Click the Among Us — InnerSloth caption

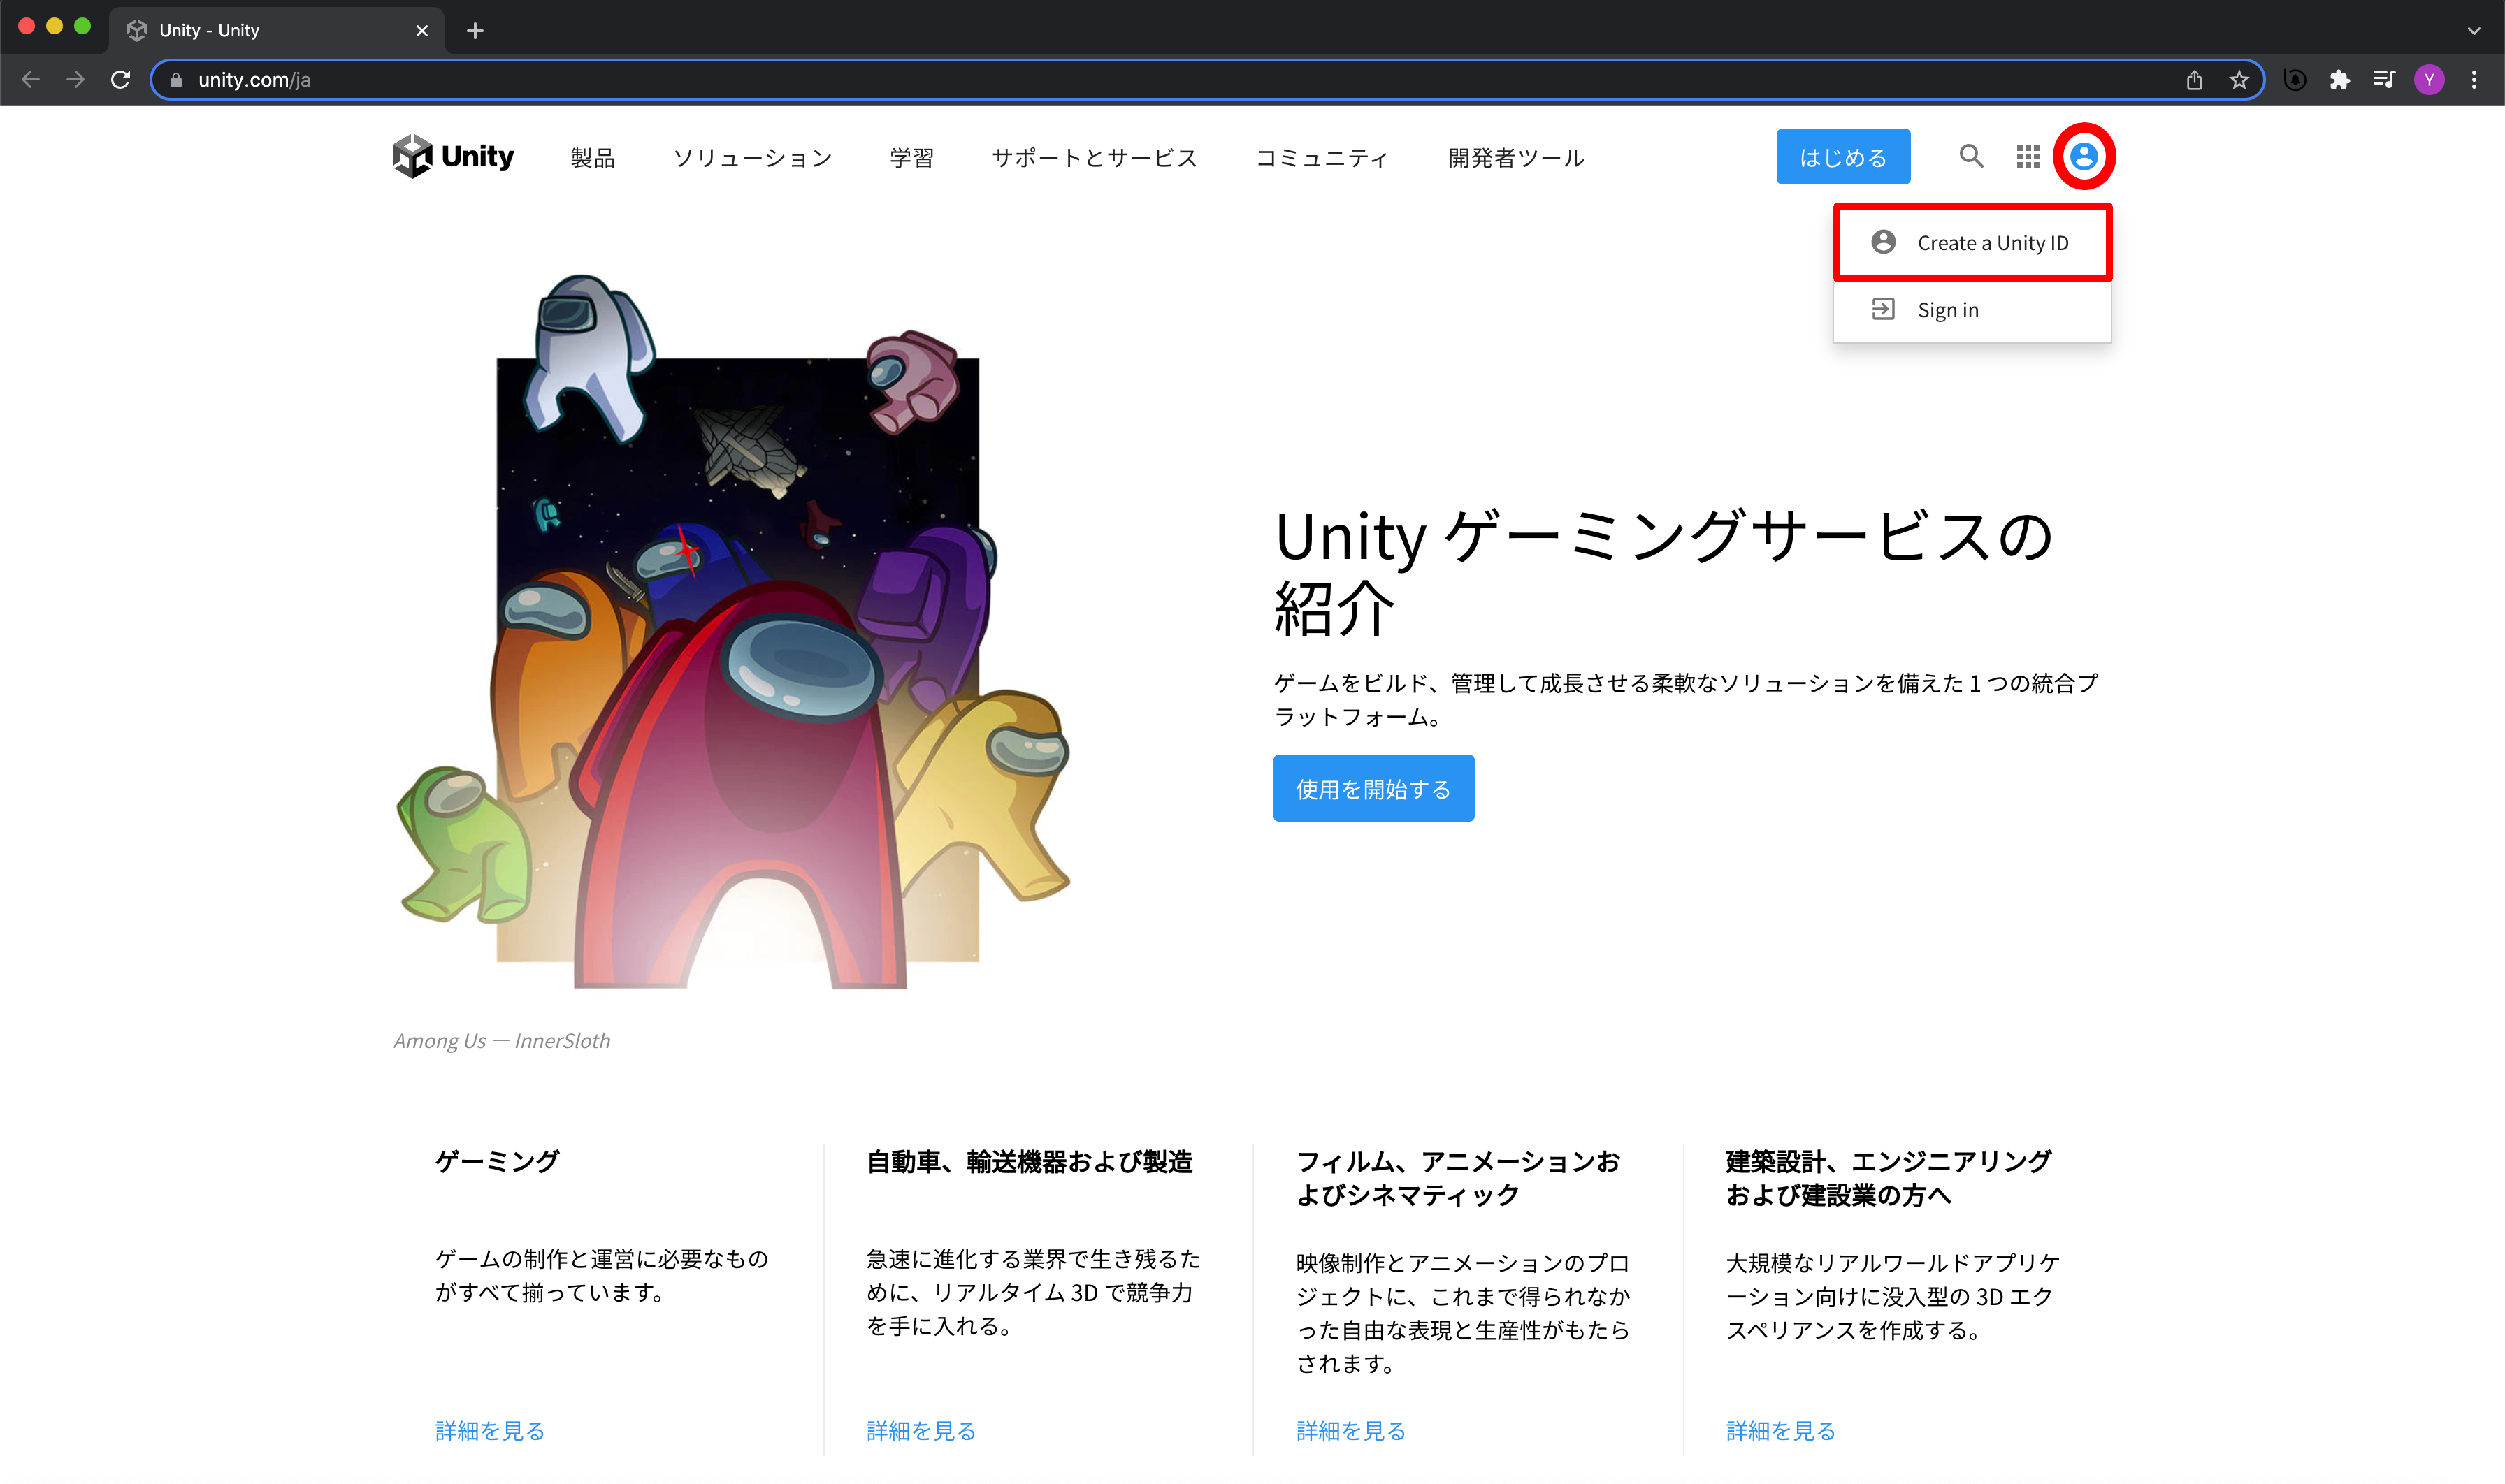[x=501, y=1040]
